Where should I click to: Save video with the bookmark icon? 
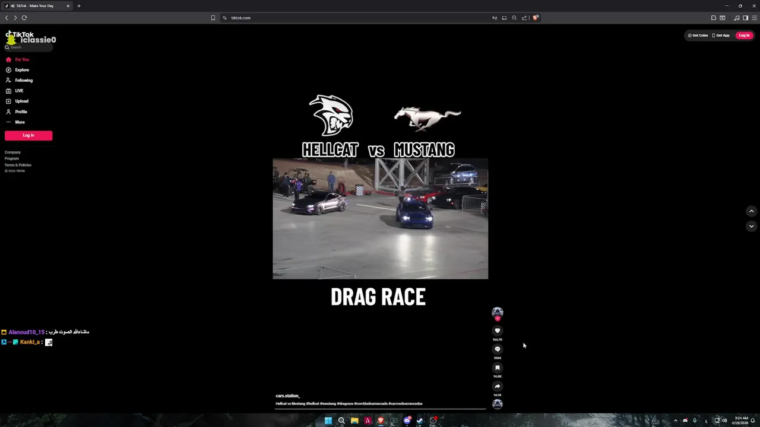pyautogui.click(x=498, y=368)
